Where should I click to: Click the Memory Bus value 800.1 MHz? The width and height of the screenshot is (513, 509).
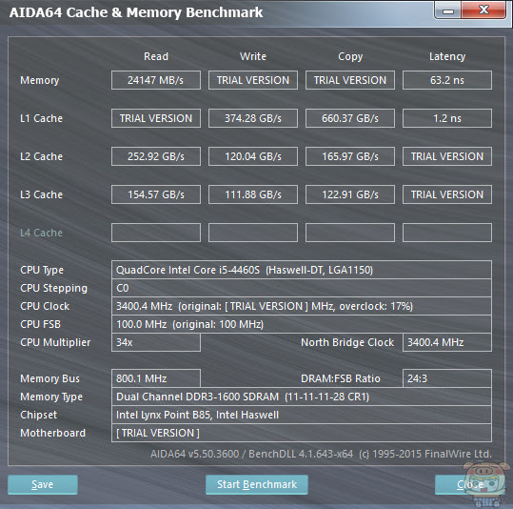coord(156,378)
